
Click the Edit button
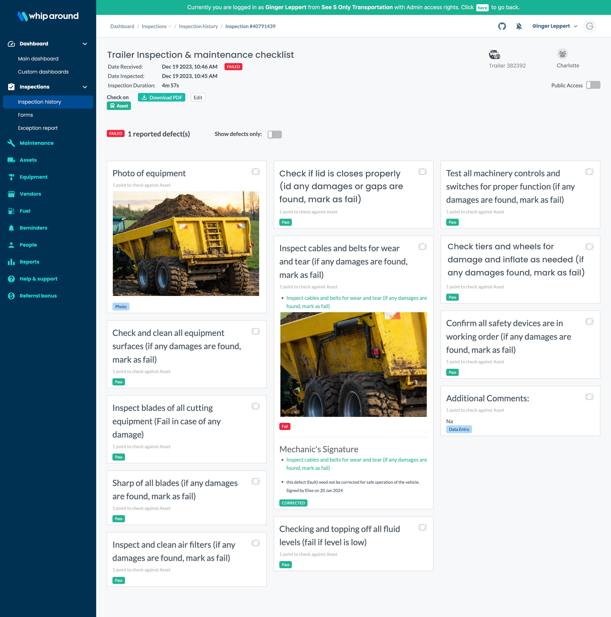(x=198, y=98)
